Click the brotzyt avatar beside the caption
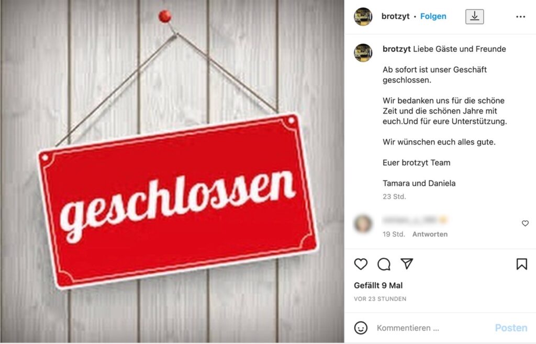The height and width of the screenshot is (344, 536). tap(363, 53)
